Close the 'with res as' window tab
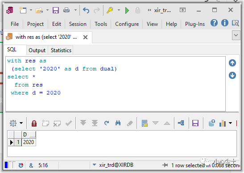The height and width of the screenshot is (173, 244). pos(85,37)
